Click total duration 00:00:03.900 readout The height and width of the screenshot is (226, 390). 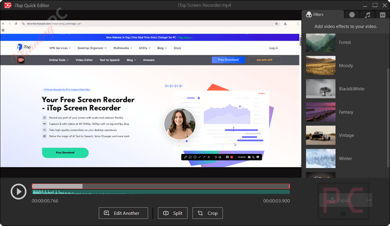(276, 201)
